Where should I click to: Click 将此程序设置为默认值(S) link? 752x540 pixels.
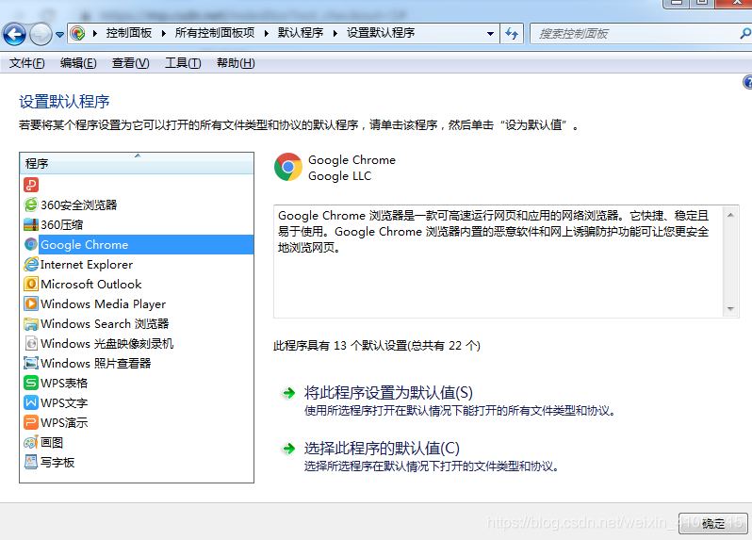[388, 393]
